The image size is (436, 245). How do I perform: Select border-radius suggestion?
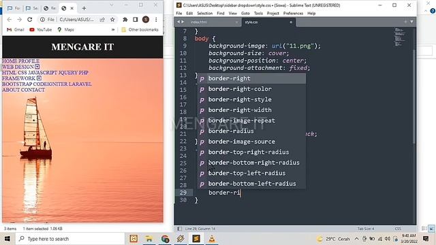[x=251, y=131]
